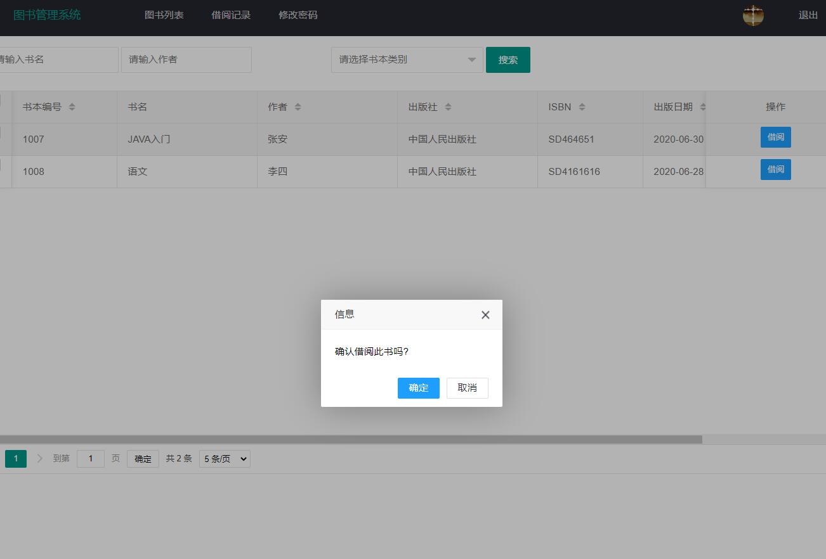The image size is (826, 559).
Task: Open the 修改密码 page
Action: (298, 15)
